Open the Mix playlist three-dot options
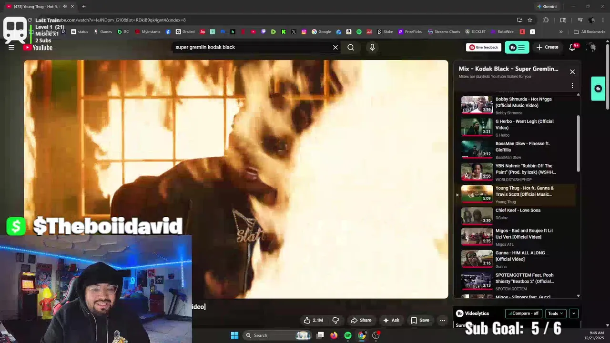Screen dimensions: 610x343 pos(572,85)
